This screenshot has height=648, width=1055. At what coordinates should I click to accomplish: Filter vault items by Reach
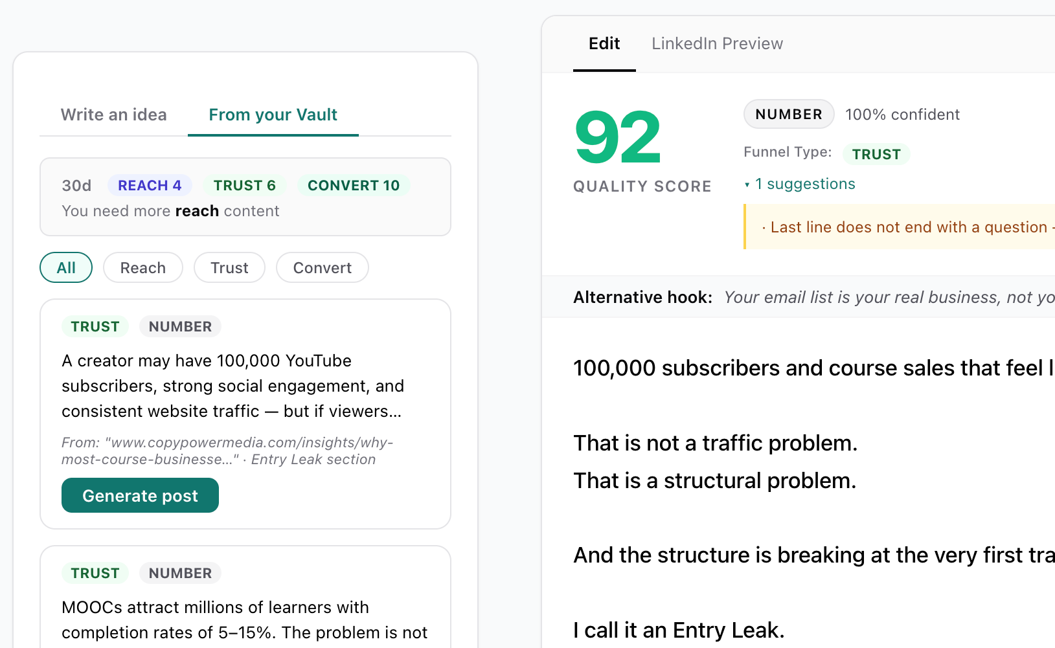click(143, 267)
